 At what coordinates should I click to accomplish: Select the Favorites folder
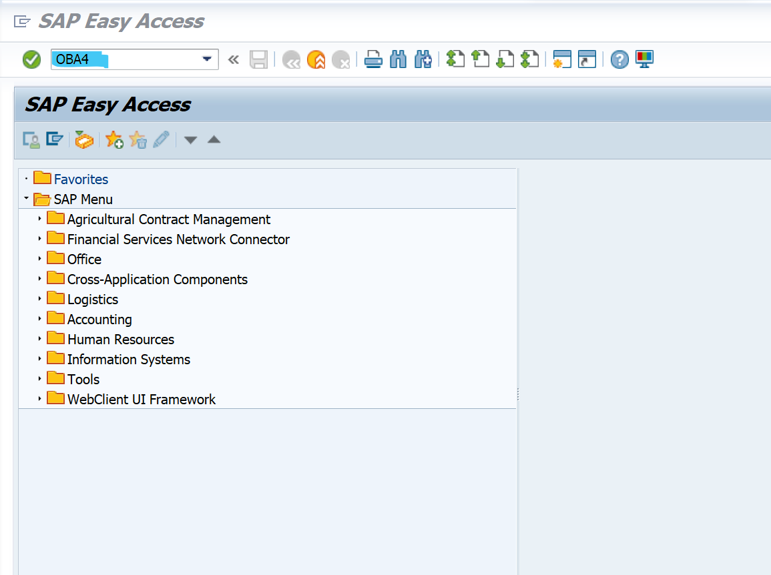(81, 179)
